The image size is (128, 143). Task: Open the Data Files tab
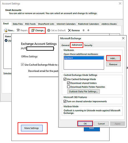pos(18,24)
